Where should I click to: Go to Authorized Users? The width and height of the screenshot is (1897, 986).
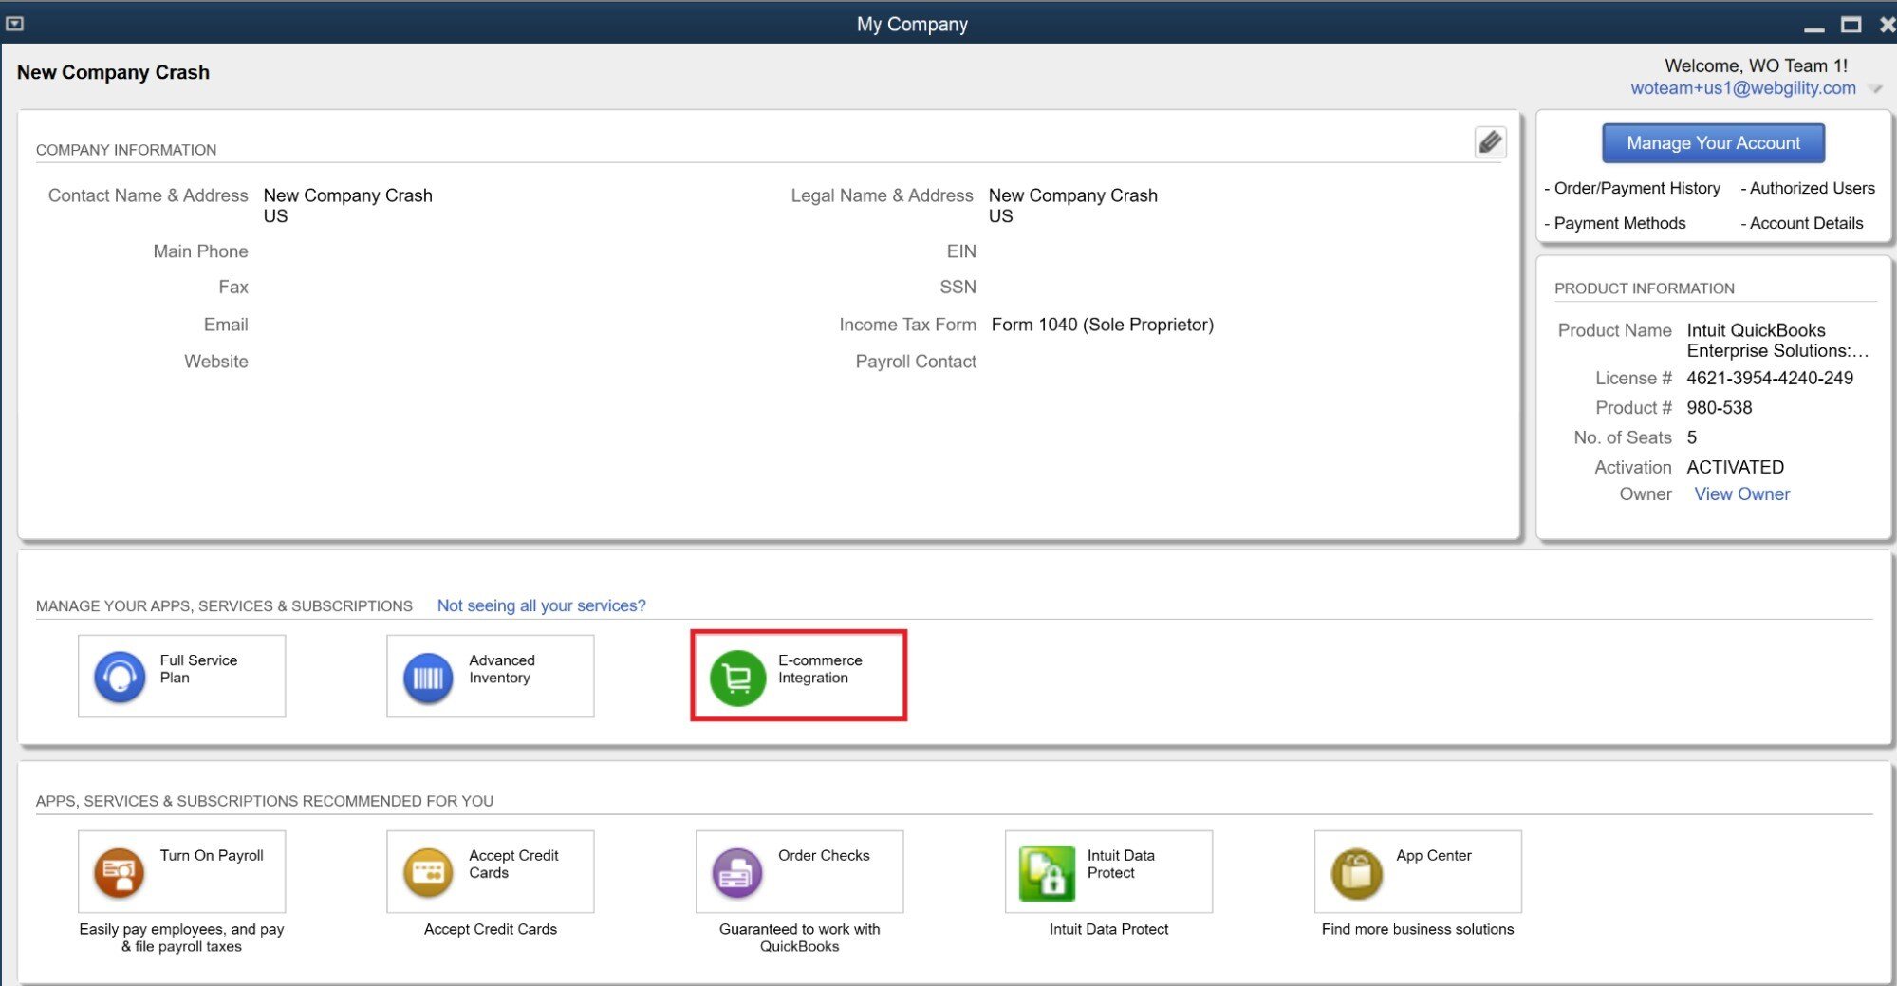(1812, 188)
